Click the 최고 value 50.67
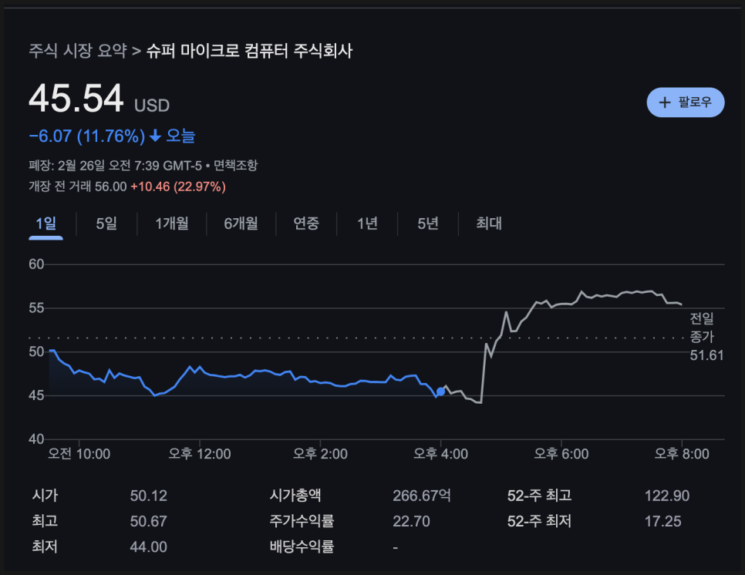The image size is (745, 575). (149, 521)
